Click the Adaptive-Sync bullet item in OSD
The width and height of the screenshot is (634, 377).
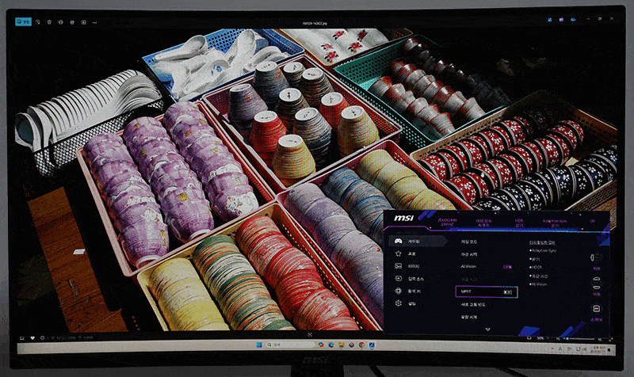543,250
